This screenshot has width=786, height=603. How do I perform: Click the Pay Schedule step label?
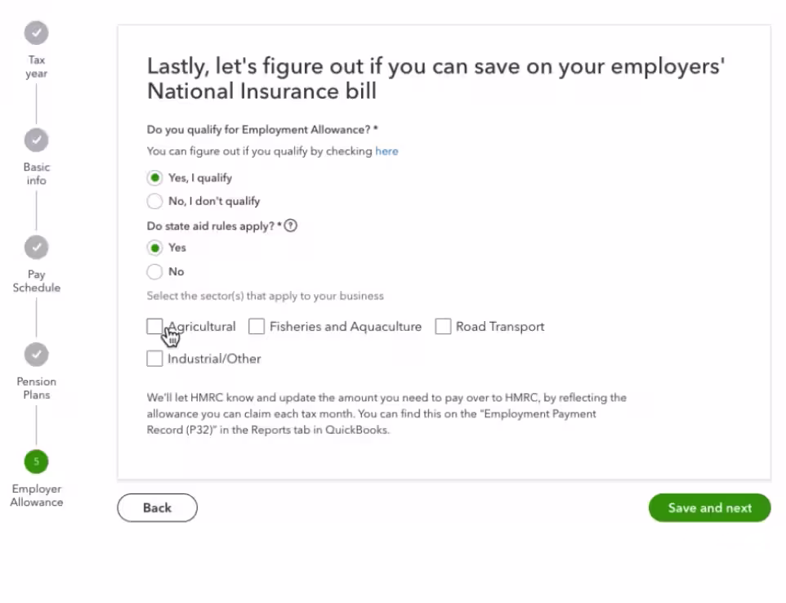[37, 281]
